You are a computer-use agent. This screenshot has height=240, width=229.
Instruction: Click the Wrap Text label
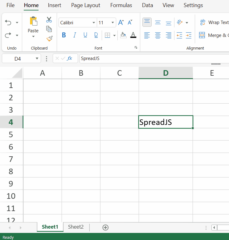point(219,22)
